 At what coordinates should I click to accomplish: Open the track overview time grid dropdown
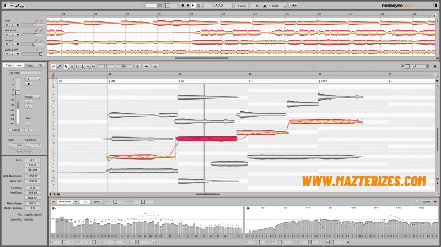(435, 15)
